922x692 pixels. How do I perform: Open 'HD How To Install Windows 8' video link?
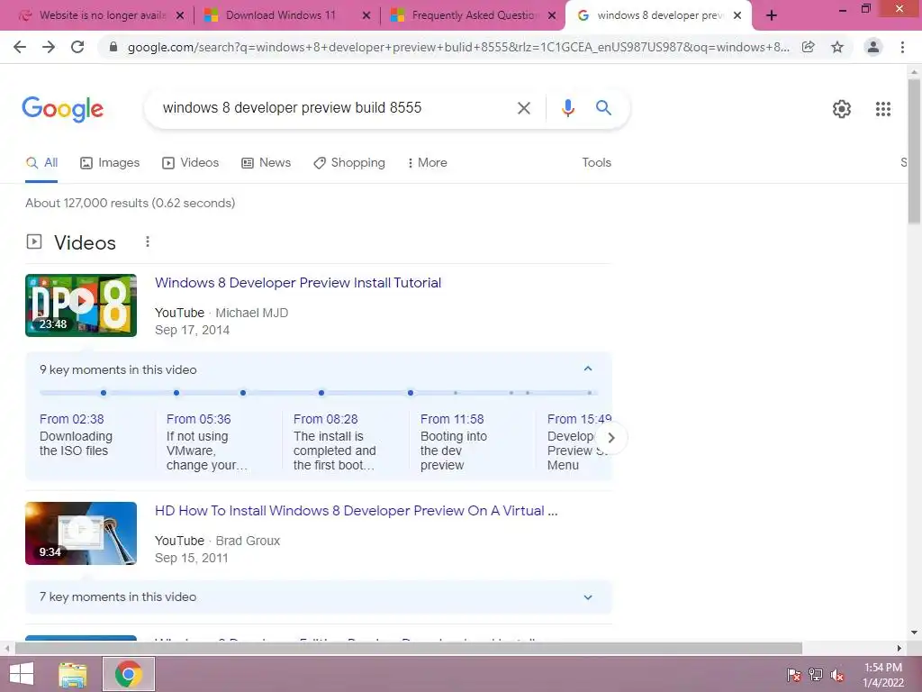357,511
